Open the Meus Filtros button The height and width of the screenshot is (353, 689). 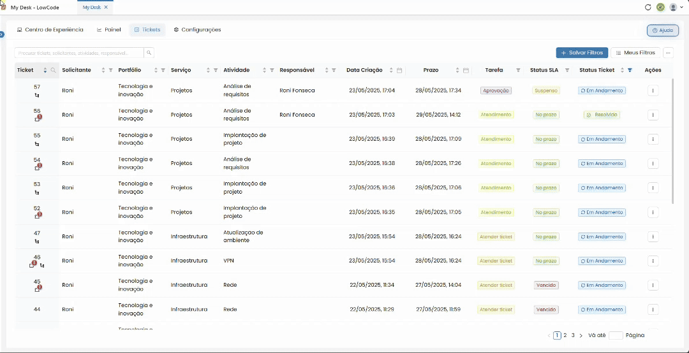pos(635,53)
